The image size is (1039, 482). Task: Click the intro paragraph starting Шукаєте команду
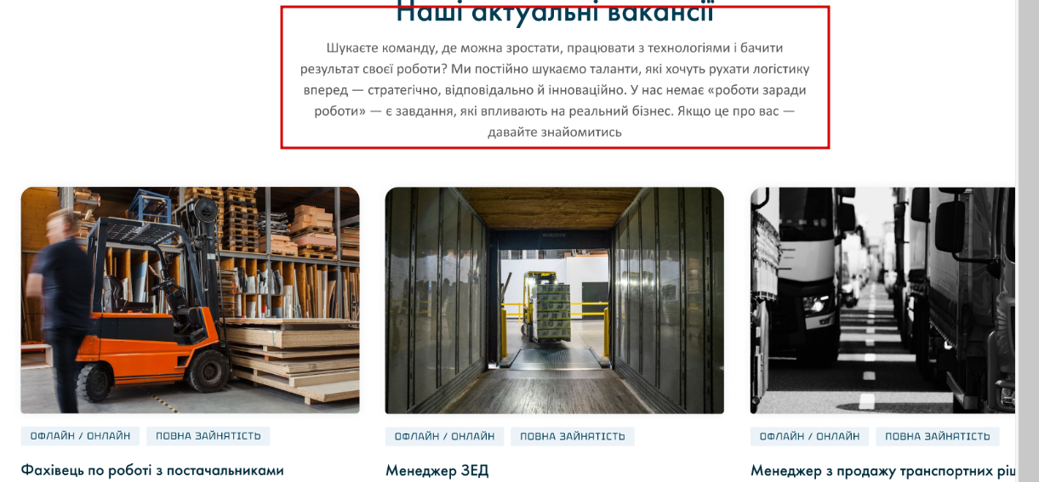[555, 89]
